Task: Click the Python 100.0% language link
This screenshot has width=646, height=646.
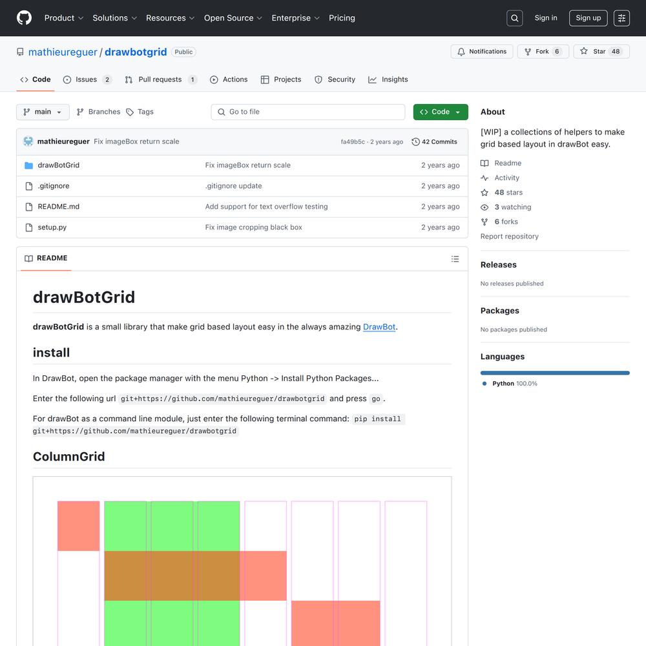Action: (x=510, y=384)
